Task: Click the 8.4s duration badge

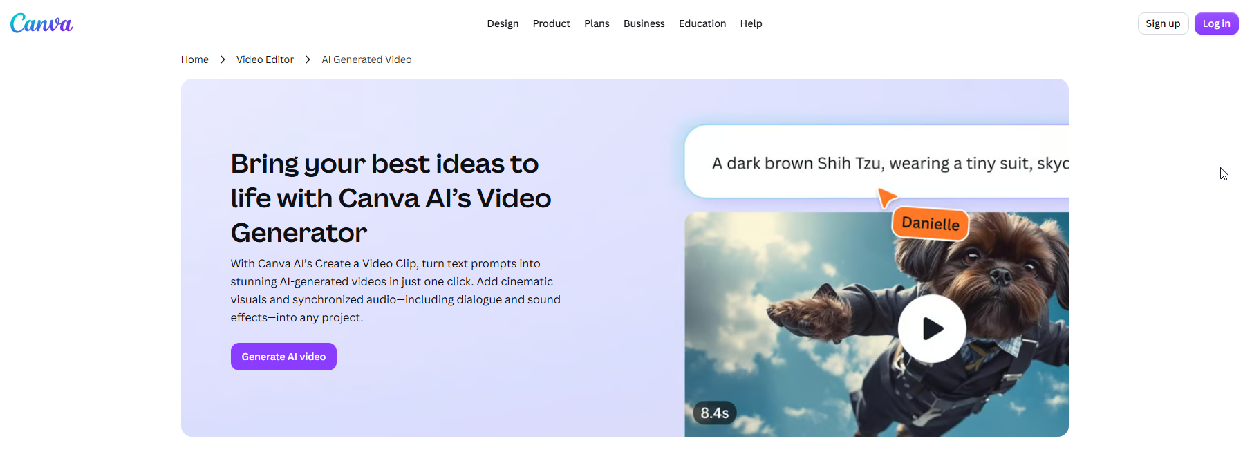Action: point(715,413)
